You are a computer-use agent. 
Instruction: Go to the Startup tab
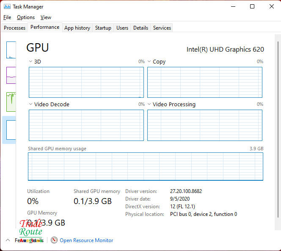tap(103, 28)
